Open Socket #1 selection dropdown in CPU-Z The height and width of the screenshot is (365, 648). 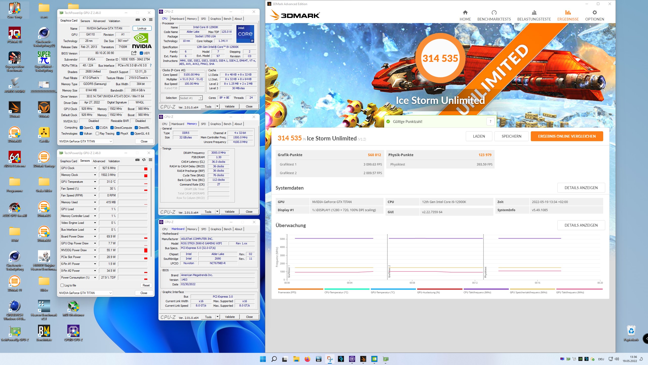coord(191,98)
